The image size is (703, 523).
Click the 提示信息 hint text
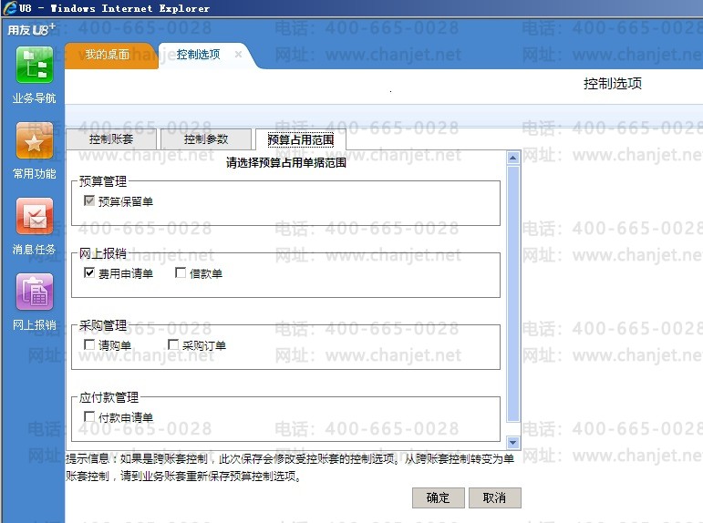point(290,467)
